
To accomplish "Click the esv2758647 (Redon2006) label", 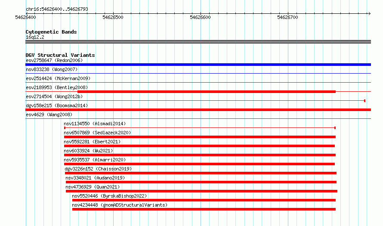I will pos(54,60).
